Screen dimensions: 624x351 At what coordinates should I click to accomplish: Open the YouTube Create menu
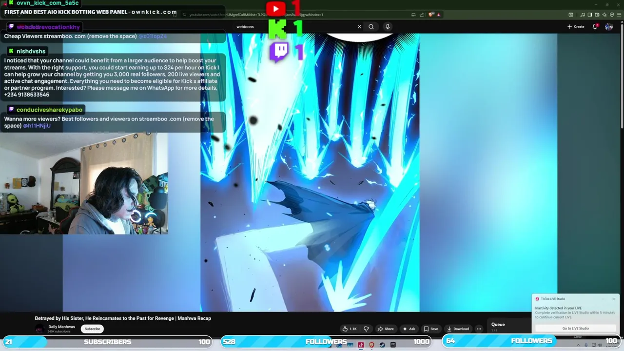[576, 27]
